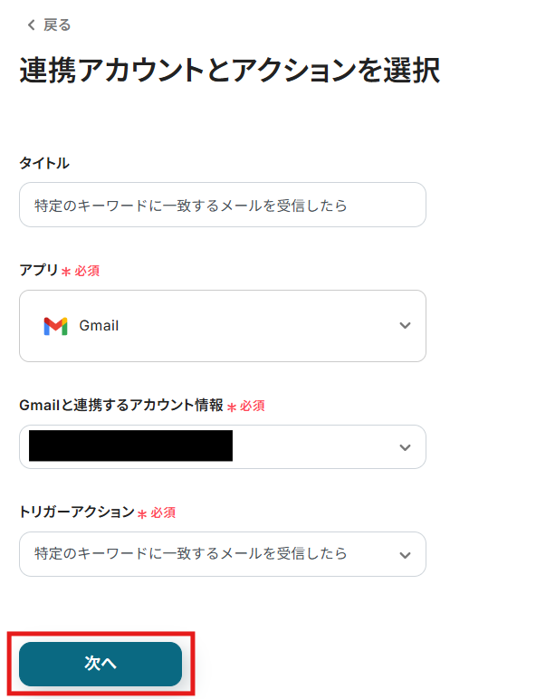Click the back chevron arrow icon
The height and width of the screenshot is (699, 536).
31,25
